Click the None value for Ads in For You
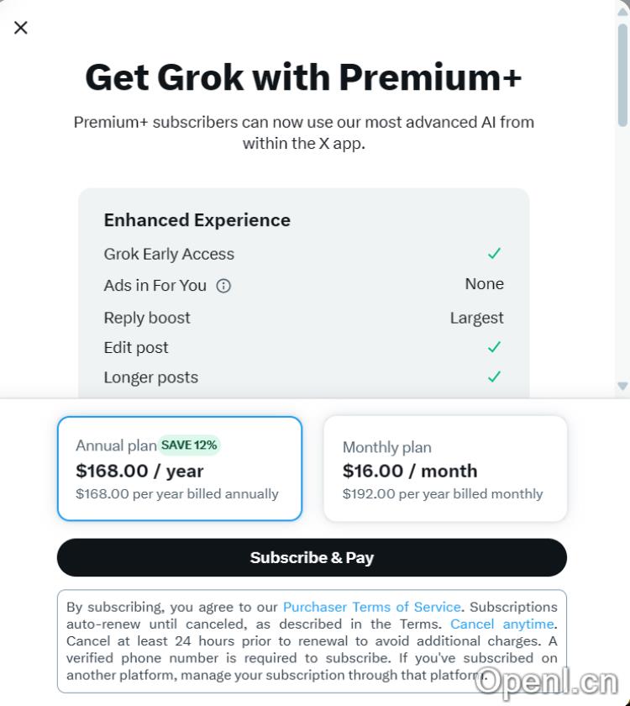 click(x=485, y=284)
